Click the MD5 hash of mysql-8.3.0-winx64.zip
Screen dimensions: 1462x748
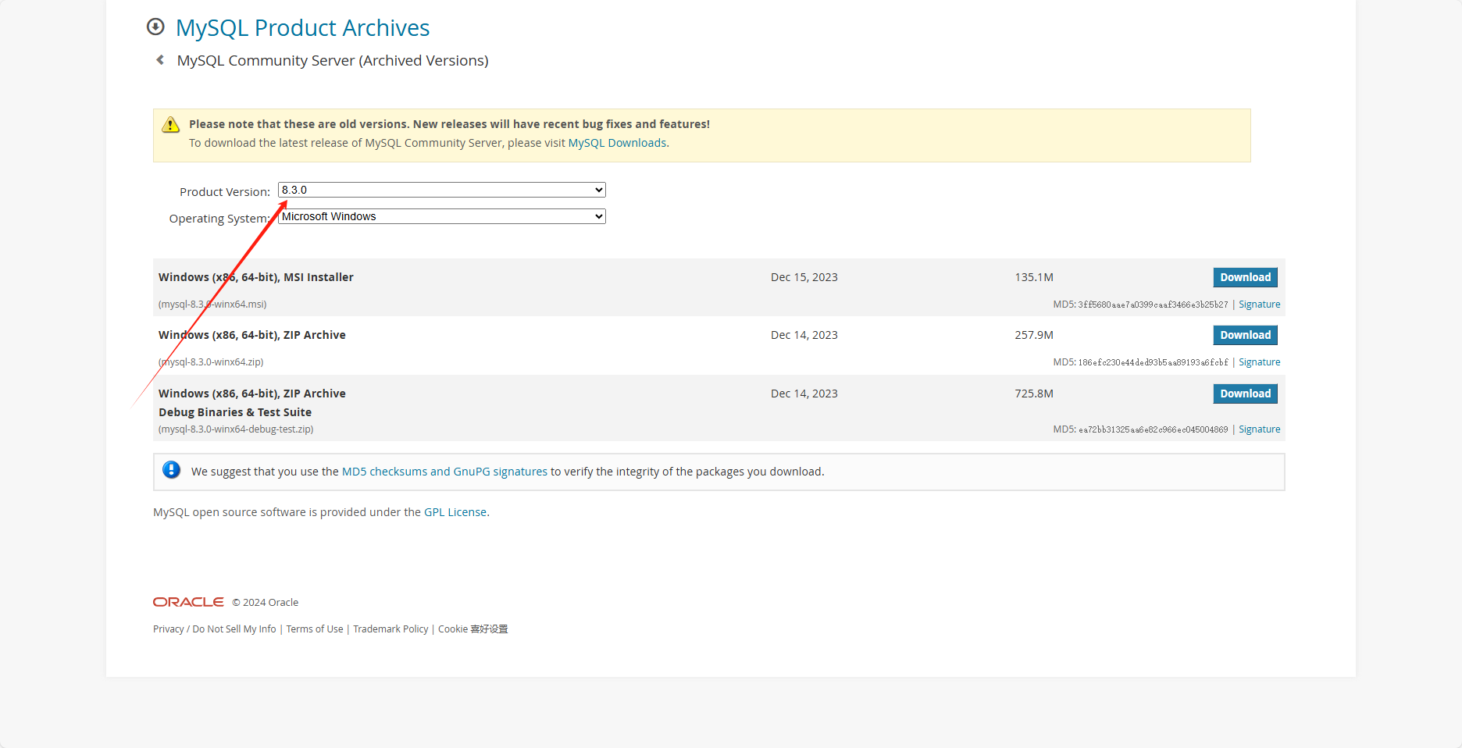point(1153,362)
